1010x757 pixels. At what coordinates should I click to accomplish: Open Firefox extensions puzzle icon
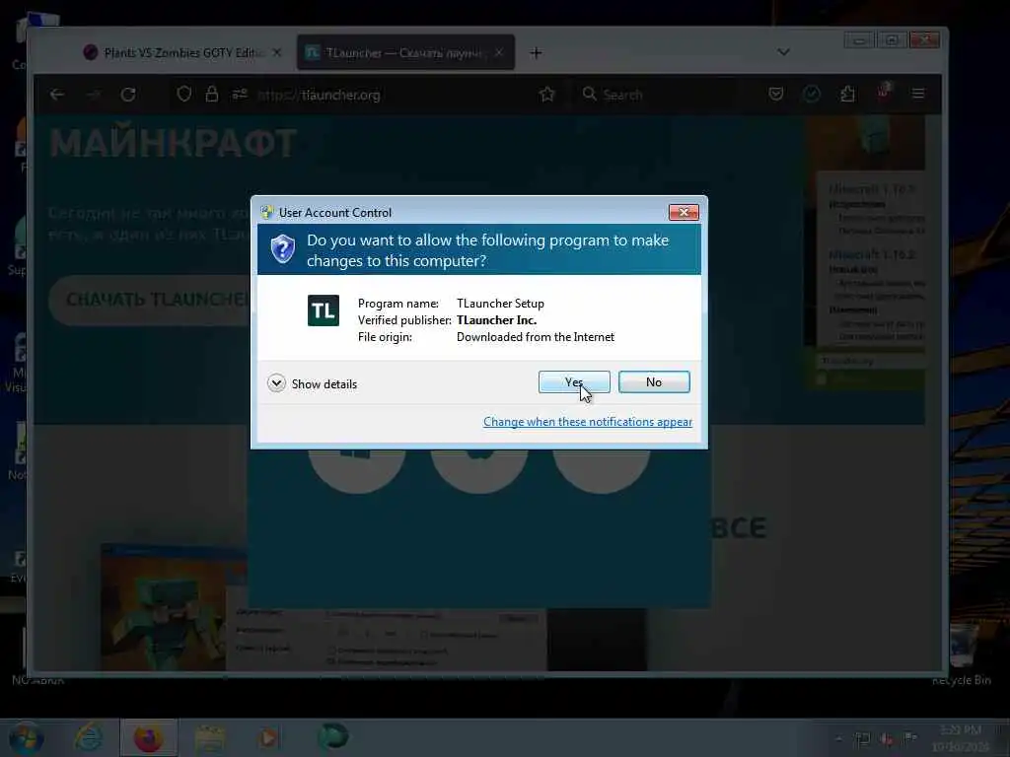(x=847, y=95)
